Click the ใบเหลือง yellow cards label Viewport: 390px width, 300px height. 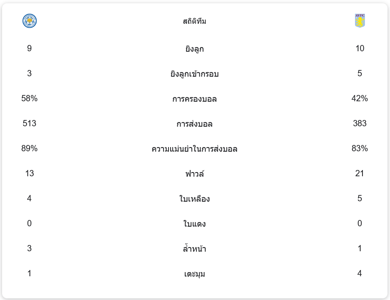pyautogui.click(x=194, y=199)
